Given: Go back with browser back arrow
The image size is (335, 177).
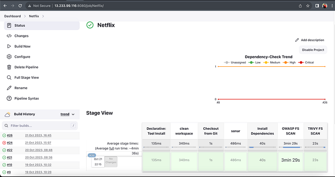Looking at the screenshot, I should pyautogui.click(x=5, y=6).
